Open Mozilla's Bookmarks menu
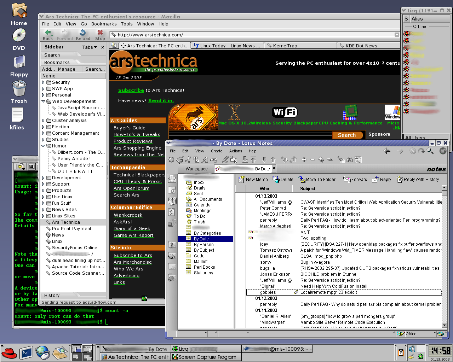The width and height of the screenshot is (453, 362). coord(104,24)
